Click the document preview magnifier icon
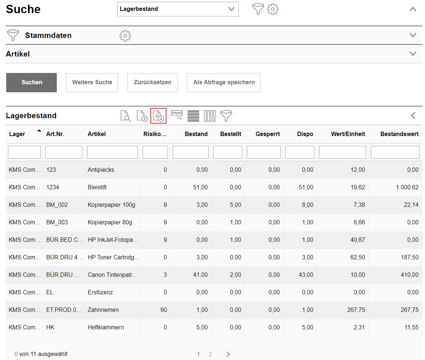Viewport: 425px width, 360px height. click(x=125, y=116)
